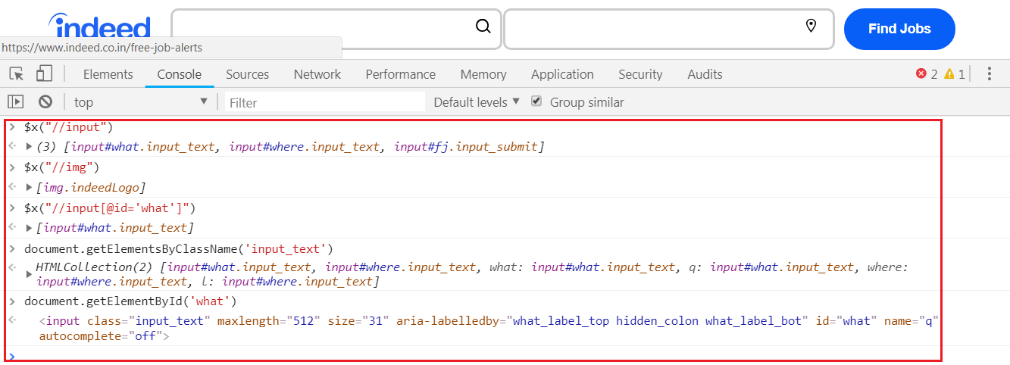The image size is (1010, 365).
Task: Open the Application tab
Action: (562, 74)
